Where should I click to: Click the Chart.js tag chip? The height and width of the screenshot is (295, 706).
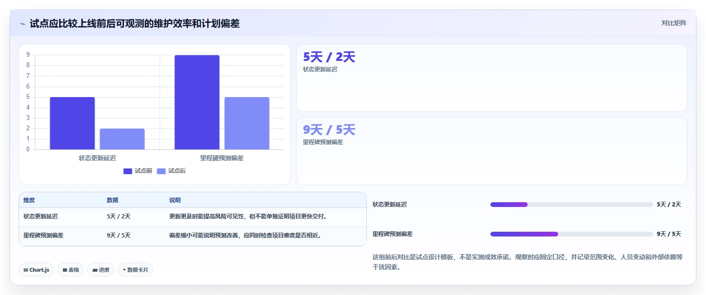coord(36,270)
